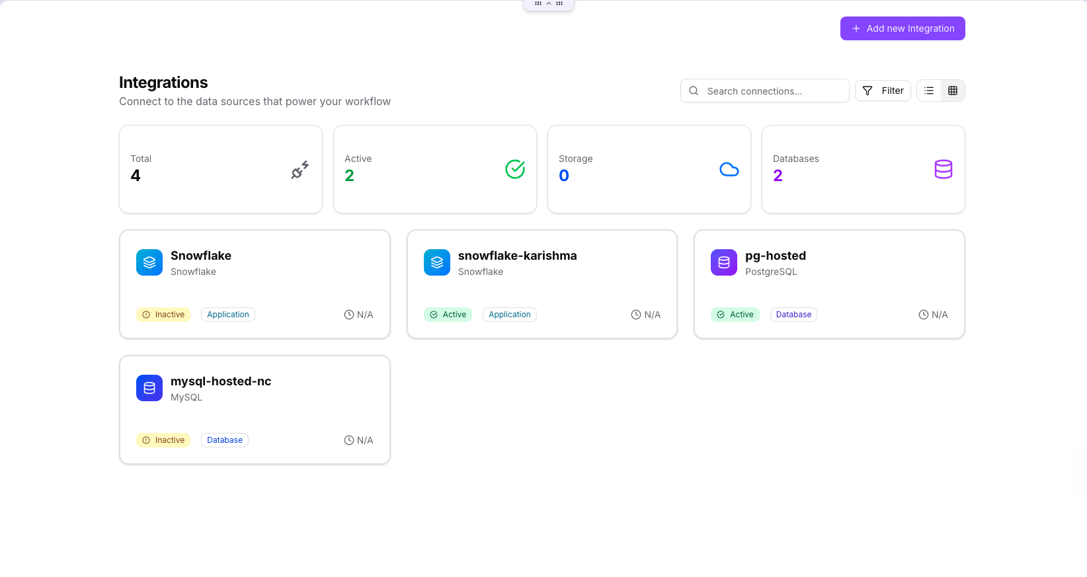
Task: Click the Add new Integration button
Action: [x=902, y=28]
